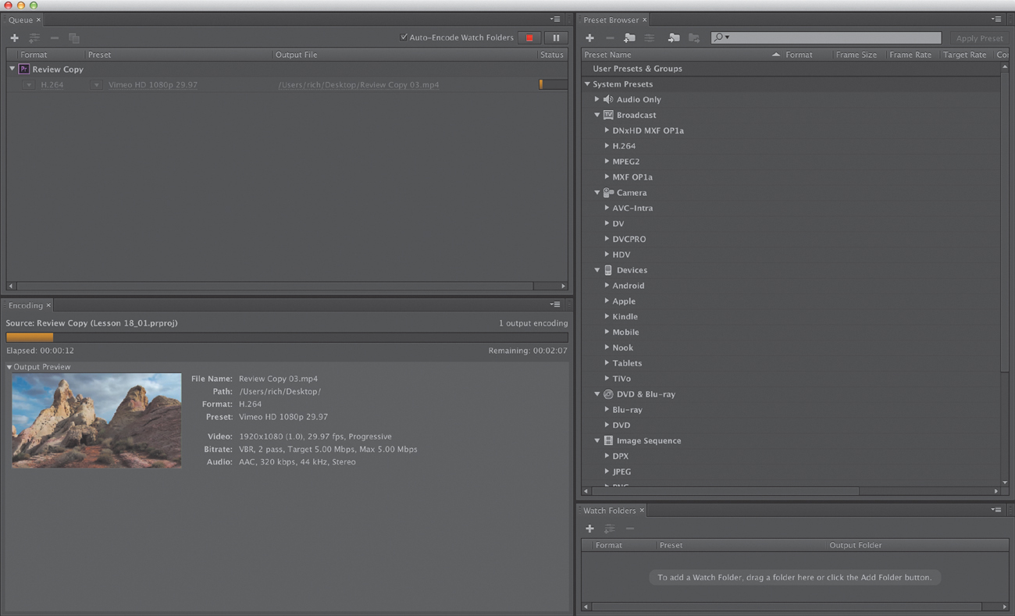
Task: Click the Duplicate icon in Queue toolbar
Action: (74, 37)
